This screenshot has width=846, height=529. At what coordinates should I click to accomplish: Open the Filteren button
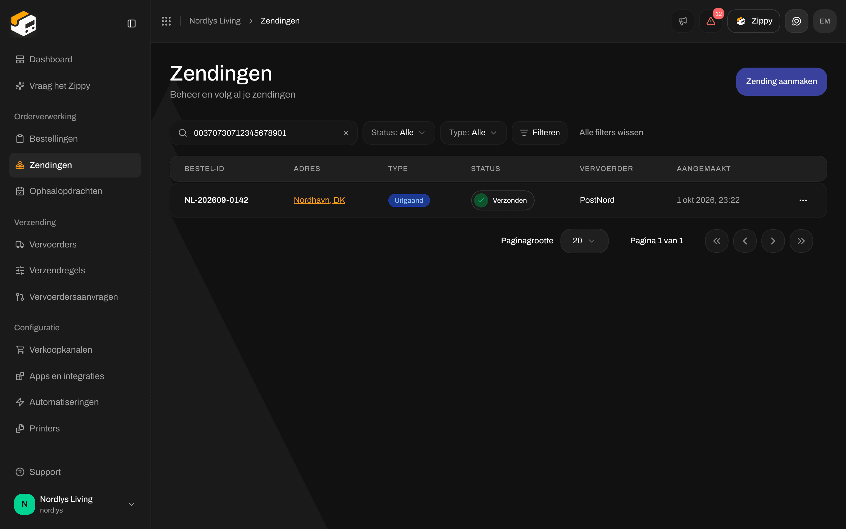(x=539, y=133)
